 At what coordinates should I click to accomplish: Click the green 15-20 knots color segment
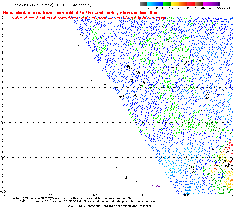167,4
